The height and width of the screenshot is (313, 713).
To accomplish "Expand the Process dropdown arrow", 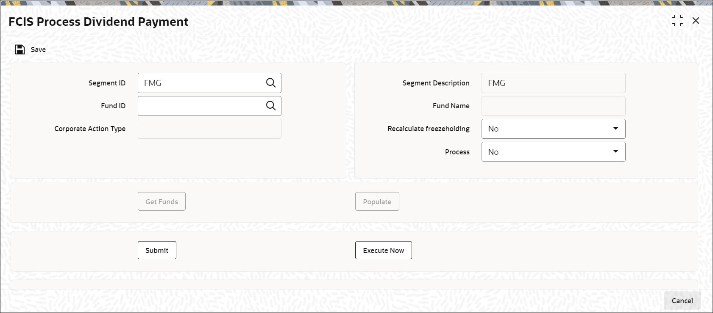I will pyautogui.click(x=616, y=151).
